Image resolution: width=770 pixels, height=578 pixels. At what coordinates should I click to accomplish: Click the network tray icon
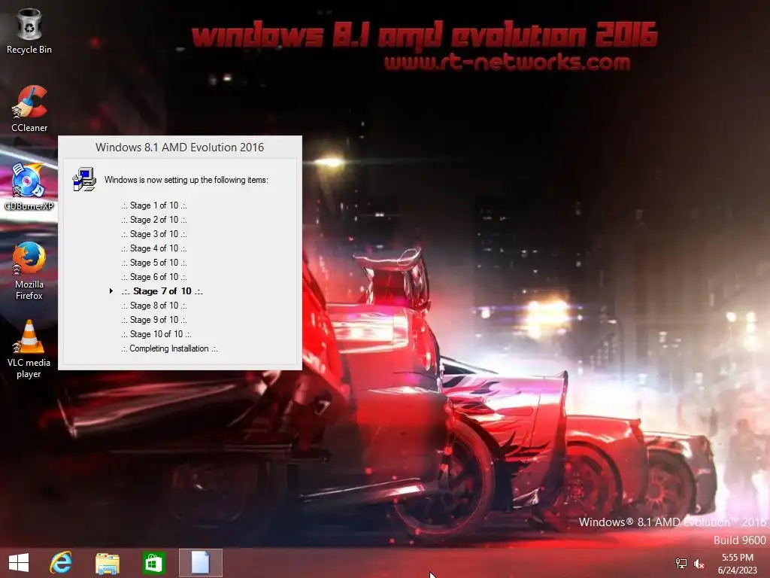pyautogui.click(x=681, y=563)
